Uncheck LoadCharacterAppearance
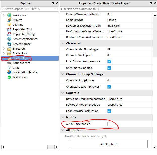157x155 pixels. [x=109, y=61]
